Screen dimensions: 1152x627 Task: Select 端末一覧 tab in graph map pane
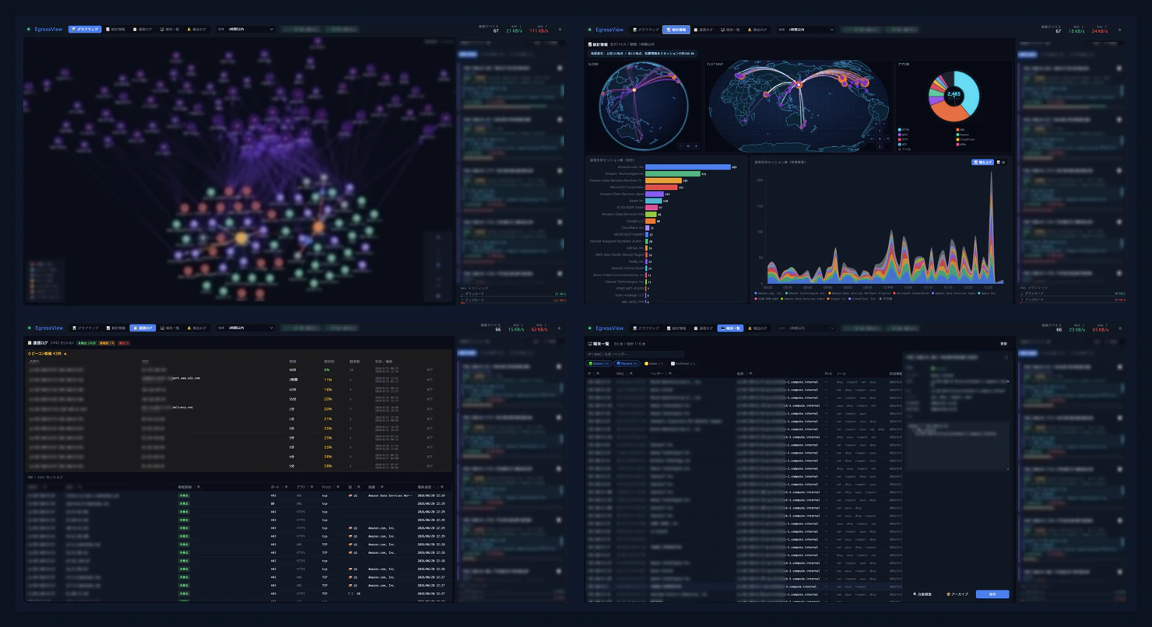point(170,30)
